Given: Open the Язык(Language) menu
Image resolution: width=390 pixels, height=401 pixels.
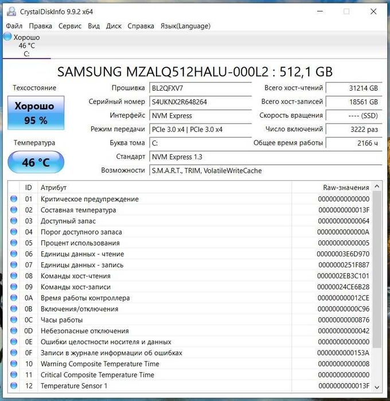Looking at the screenshot, I should click(185, 26).
